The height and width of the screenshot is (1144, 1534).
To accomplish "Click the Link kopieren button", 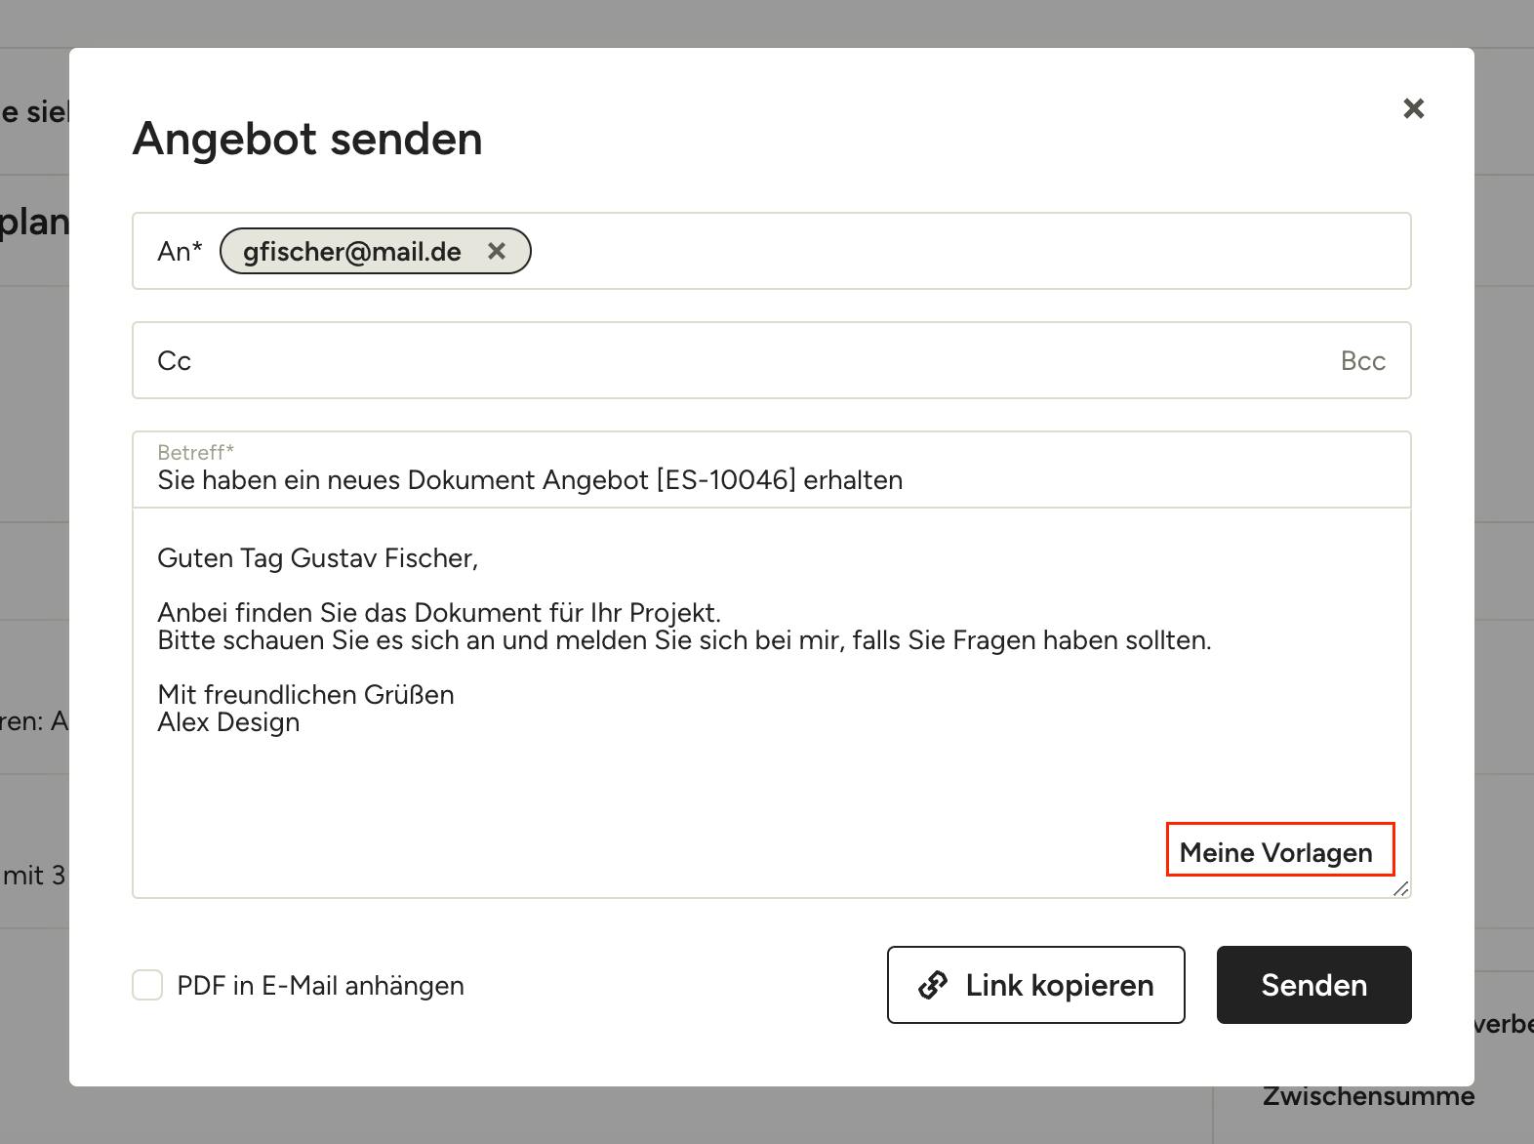I will 1035,985.
